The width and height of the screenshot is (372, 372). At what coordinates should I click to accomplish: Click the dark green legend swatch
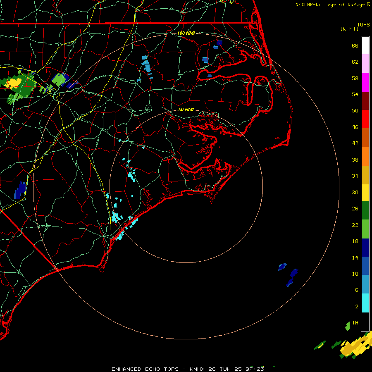(x=365, y=210)
